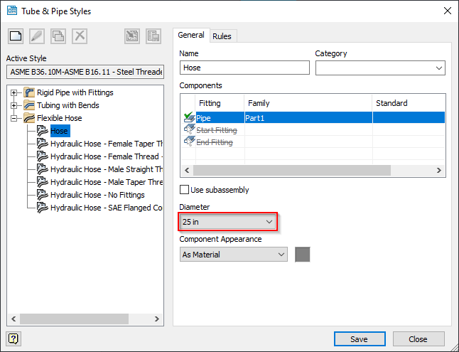Click the Delete style X icon
The height and width of the screenshot is (352, 459).
80,36
